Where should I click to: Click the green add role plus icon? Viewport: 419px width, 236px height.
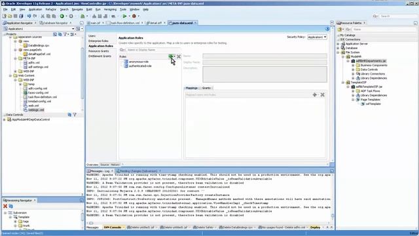(x=170, y=56)
